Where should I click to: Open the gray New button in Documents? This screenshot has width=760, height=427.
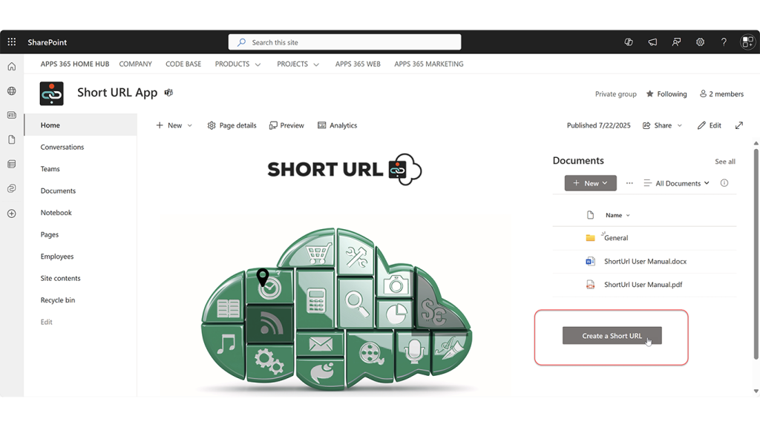[590, 183]
